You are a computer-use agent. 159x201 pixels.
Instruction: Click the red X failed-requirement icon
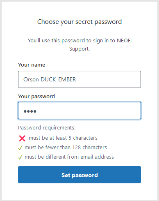pyautogui.click(x=22, y=138)
